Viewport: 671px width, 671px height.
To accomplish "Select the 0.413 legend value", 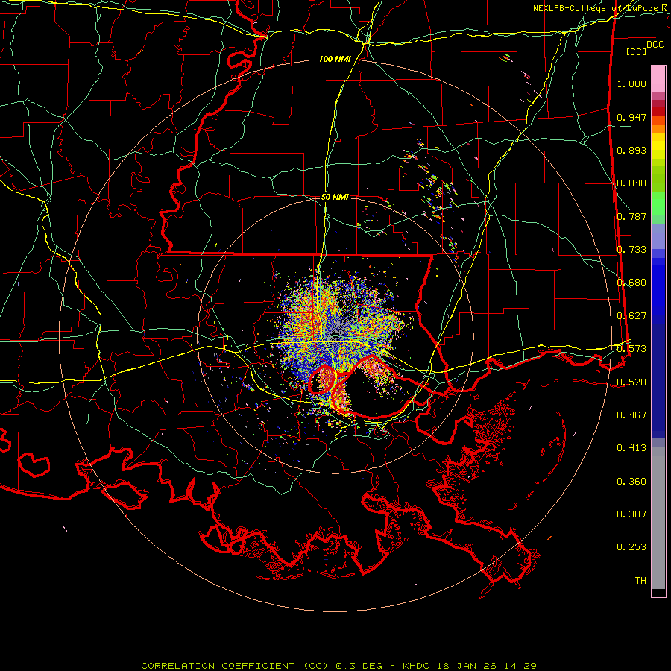I will [631, 448].
